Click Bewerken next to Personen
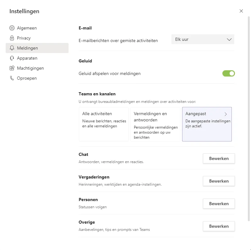Viewport: 251px width, 250px height. tap(219, 204)
